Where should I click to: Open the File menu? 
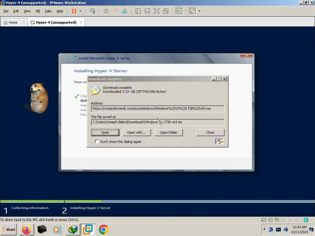tap(6, 11)
